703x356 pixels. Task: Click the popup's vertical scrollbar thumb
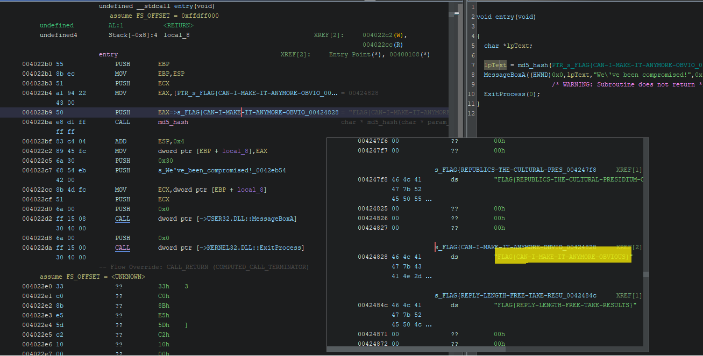[x=646, y=274]
